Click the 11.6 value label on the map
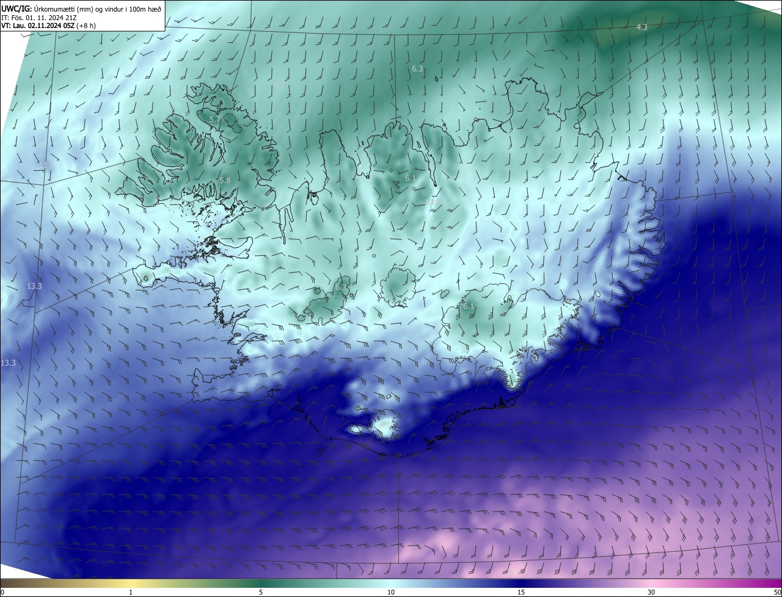 (x=47, y=165)
